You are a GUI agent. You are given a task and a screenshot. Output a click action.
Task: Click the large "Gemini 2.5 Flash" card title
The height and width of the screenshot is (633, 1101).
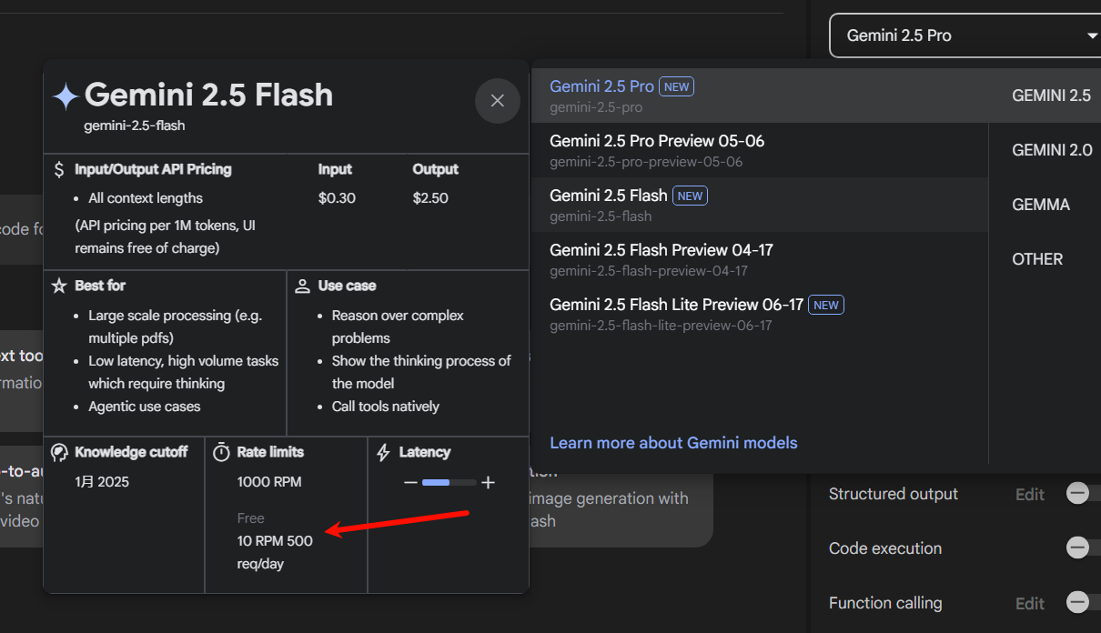tap(208, 95)
